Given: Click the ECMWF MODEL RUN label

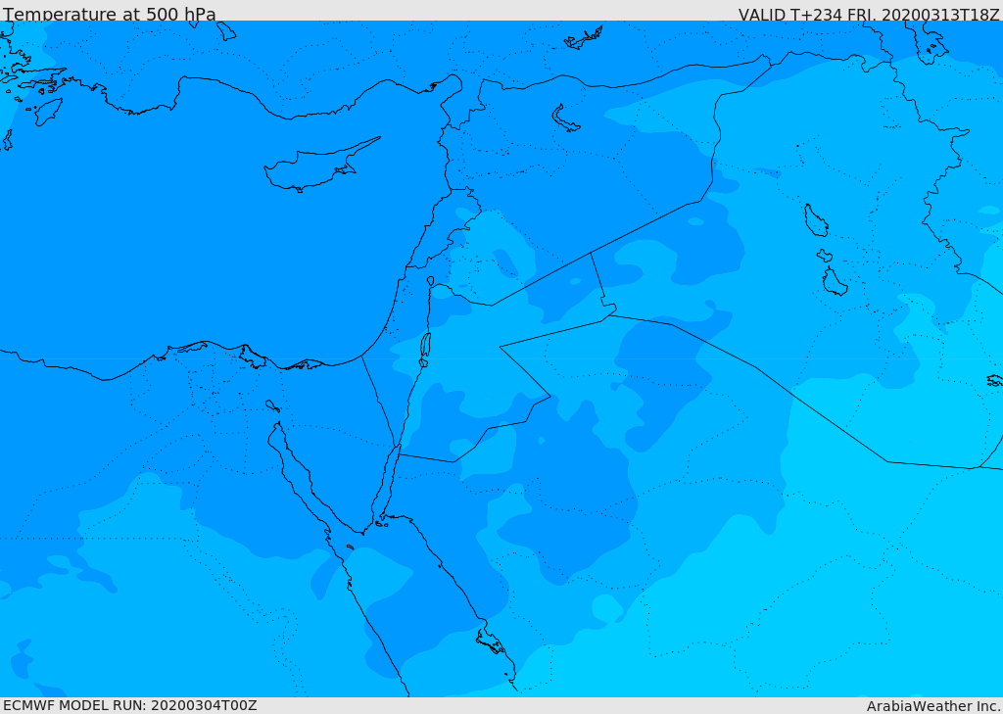Looking at the screenshot, I should (130, 705).
